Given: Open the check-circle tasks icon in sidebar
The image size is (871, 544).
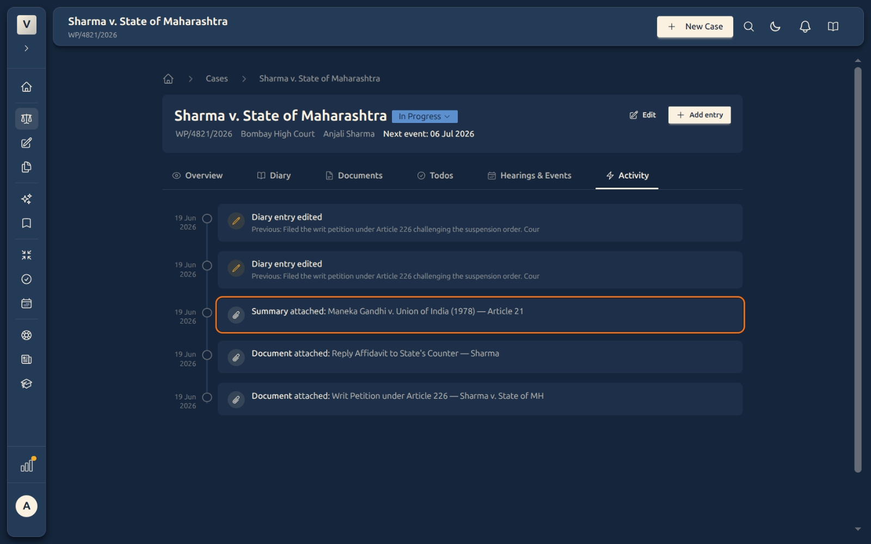Looking at the screenshot, I should click(26, 279).
